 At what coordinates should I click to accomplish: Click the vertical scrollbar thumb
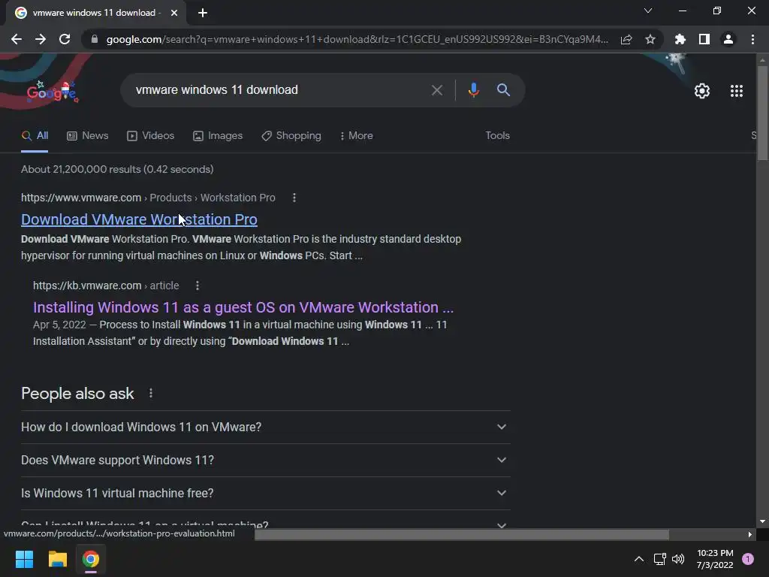tap(762, 113)
